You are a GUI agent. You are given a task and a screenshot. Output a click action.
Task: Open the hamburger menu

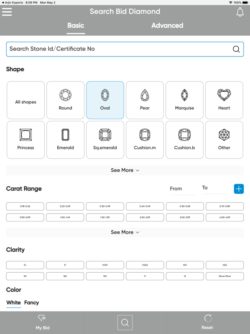(x=7, y=12)
